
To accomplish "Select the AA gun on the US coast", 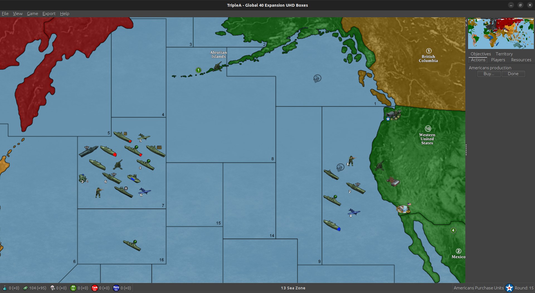I will (379, 166).
